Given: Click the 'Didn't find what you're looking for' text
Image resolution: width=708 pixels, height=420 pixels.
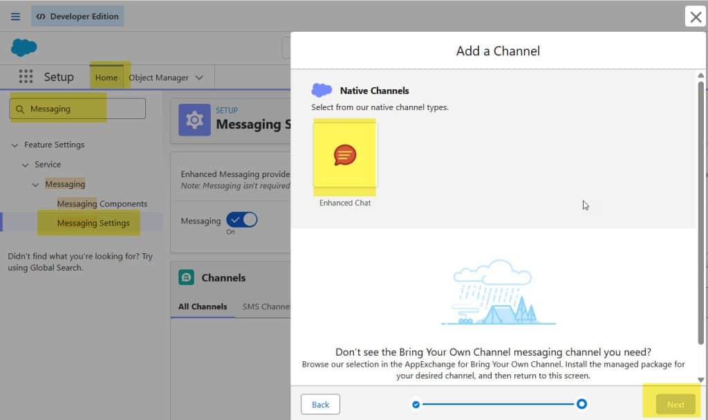Looking at the screenshot, I should point(80,262).
